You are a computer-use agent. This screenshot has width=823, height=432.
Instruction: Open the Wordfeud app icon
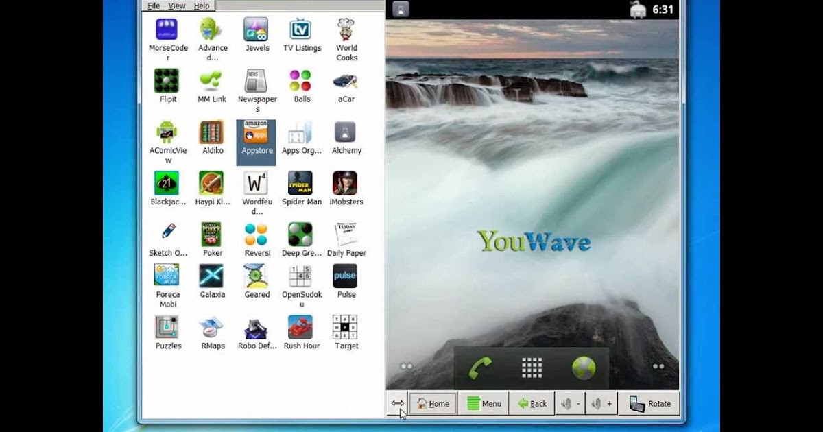257,183
